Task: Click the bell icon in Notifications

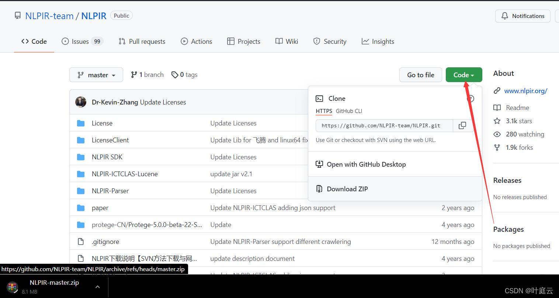Action: [505, 16]
